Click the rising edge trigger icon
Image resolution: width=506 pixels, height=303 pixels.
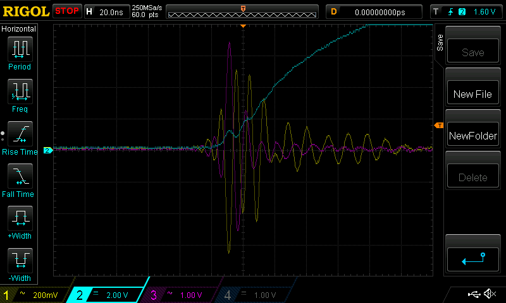pyautogui.click(x=450, y=12)
